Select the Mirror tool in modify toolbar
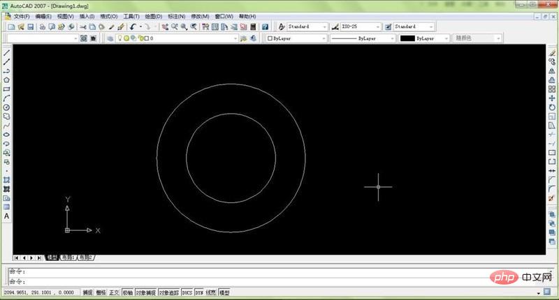 click(552, 71)
